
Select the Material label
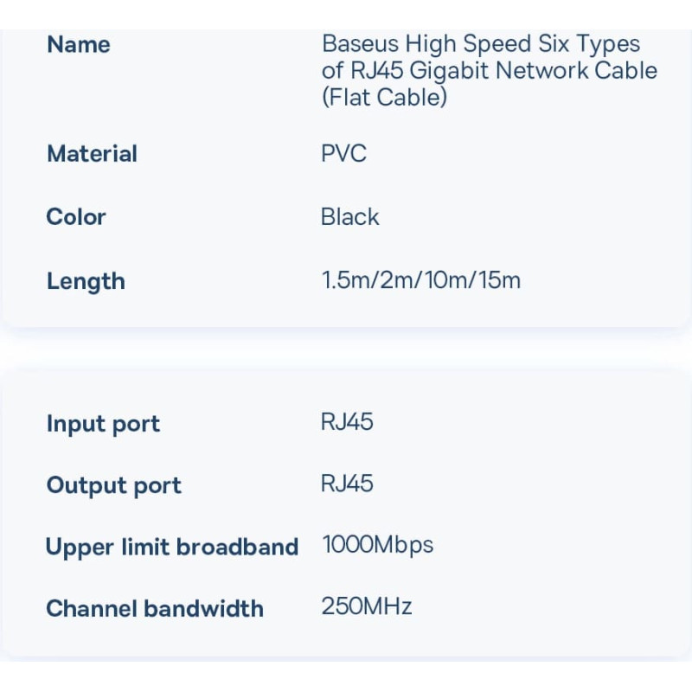tap(92, 154)
